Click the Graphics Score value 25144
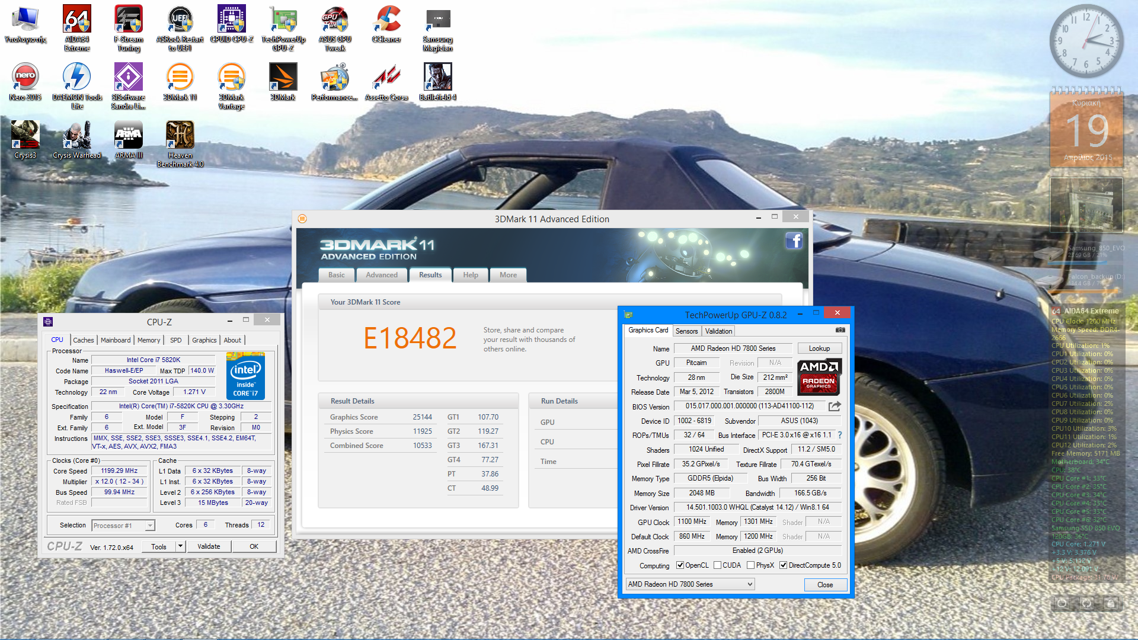The height and width of the screenshot is (640, 1138). [422, 417]
